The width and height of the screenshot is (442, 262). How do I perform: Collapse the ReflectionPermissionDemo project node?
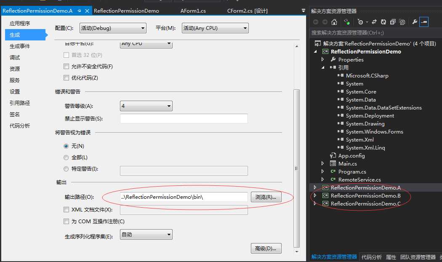(x=315, y=51)
